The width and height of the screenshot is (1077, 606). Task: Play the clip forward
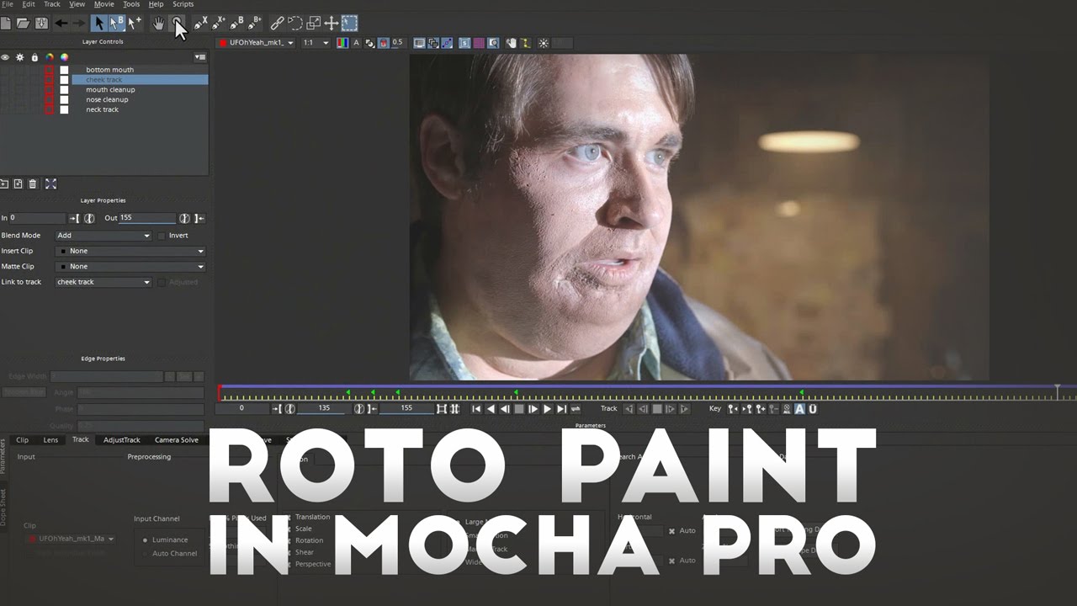(547, 409)
